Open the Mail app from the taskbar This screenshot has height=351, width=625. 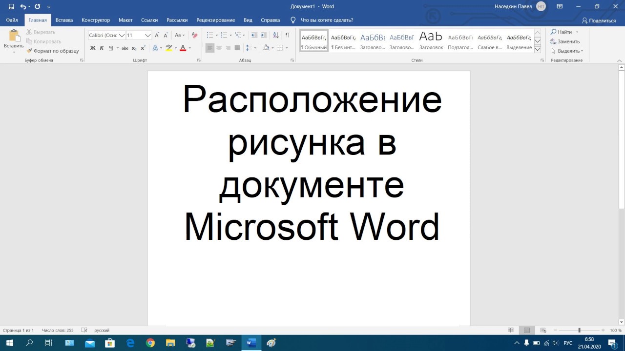point(89,343)
